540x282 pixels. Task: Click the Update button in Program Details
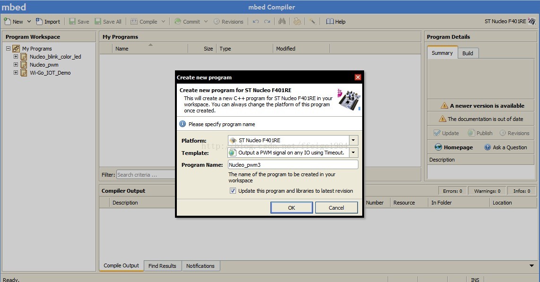click(x=446, y=133)
